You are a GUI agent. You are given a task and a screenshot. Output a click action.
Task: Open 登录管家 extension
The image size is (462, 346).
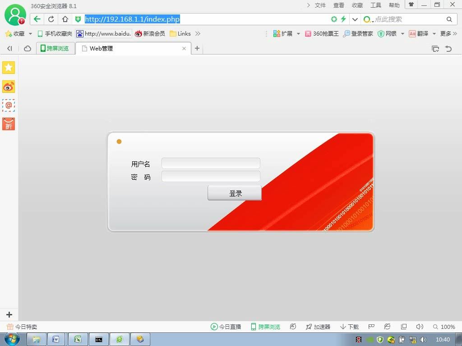pyautogui.click(x=358, y=33)
